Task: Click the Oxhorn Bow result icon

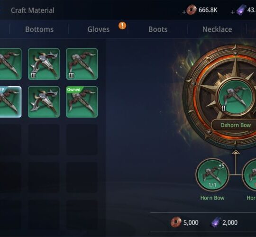Action: (x=235, y=97)
